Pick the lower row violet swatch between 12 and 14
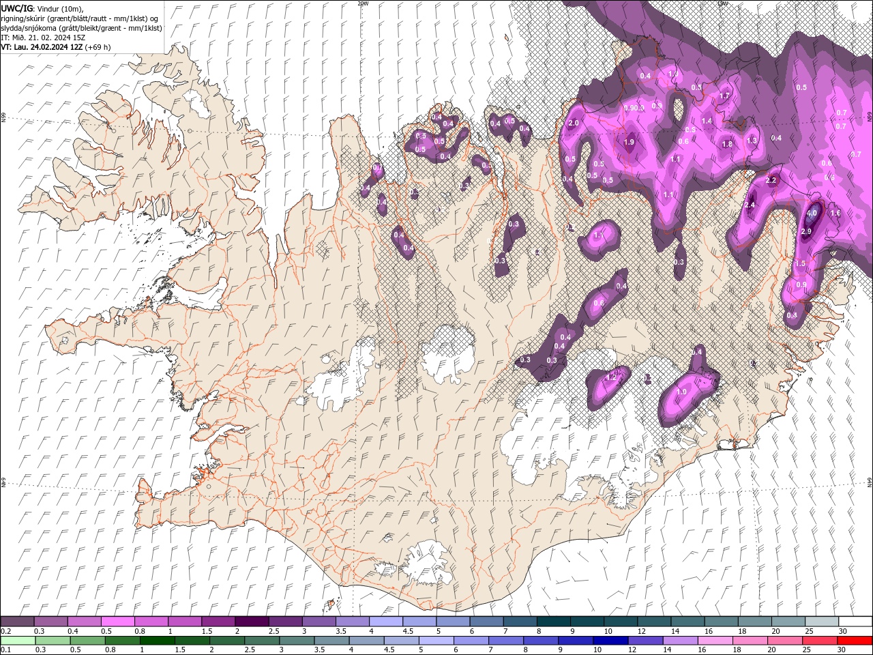This screenshot has height=655, width=873. coord(645,641)
